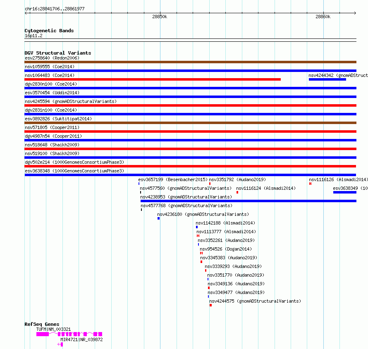Click the red nsv1064483 (Coe2014) variant bar
Screen dimensions: 368x349
[x=153, y=79]
